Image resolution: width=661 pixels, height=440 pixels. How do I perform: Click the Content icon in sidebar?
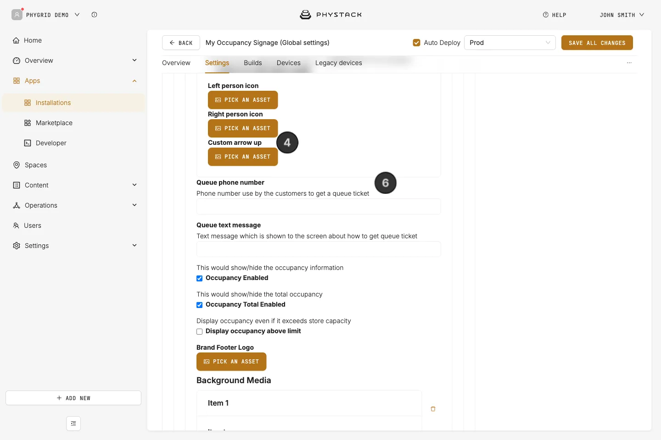tap(17, 185)
